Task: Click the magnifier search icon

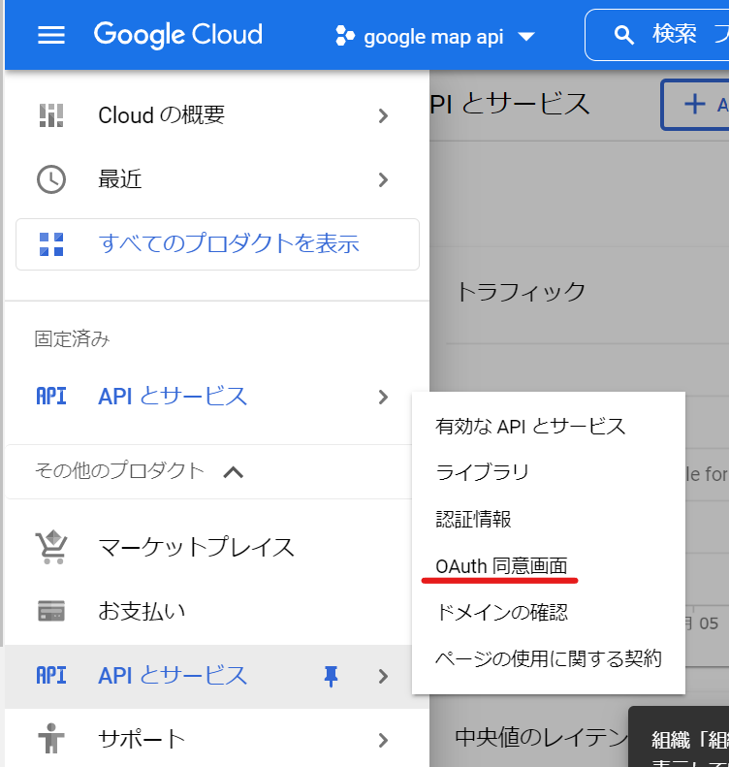Action: pos(623,35)
